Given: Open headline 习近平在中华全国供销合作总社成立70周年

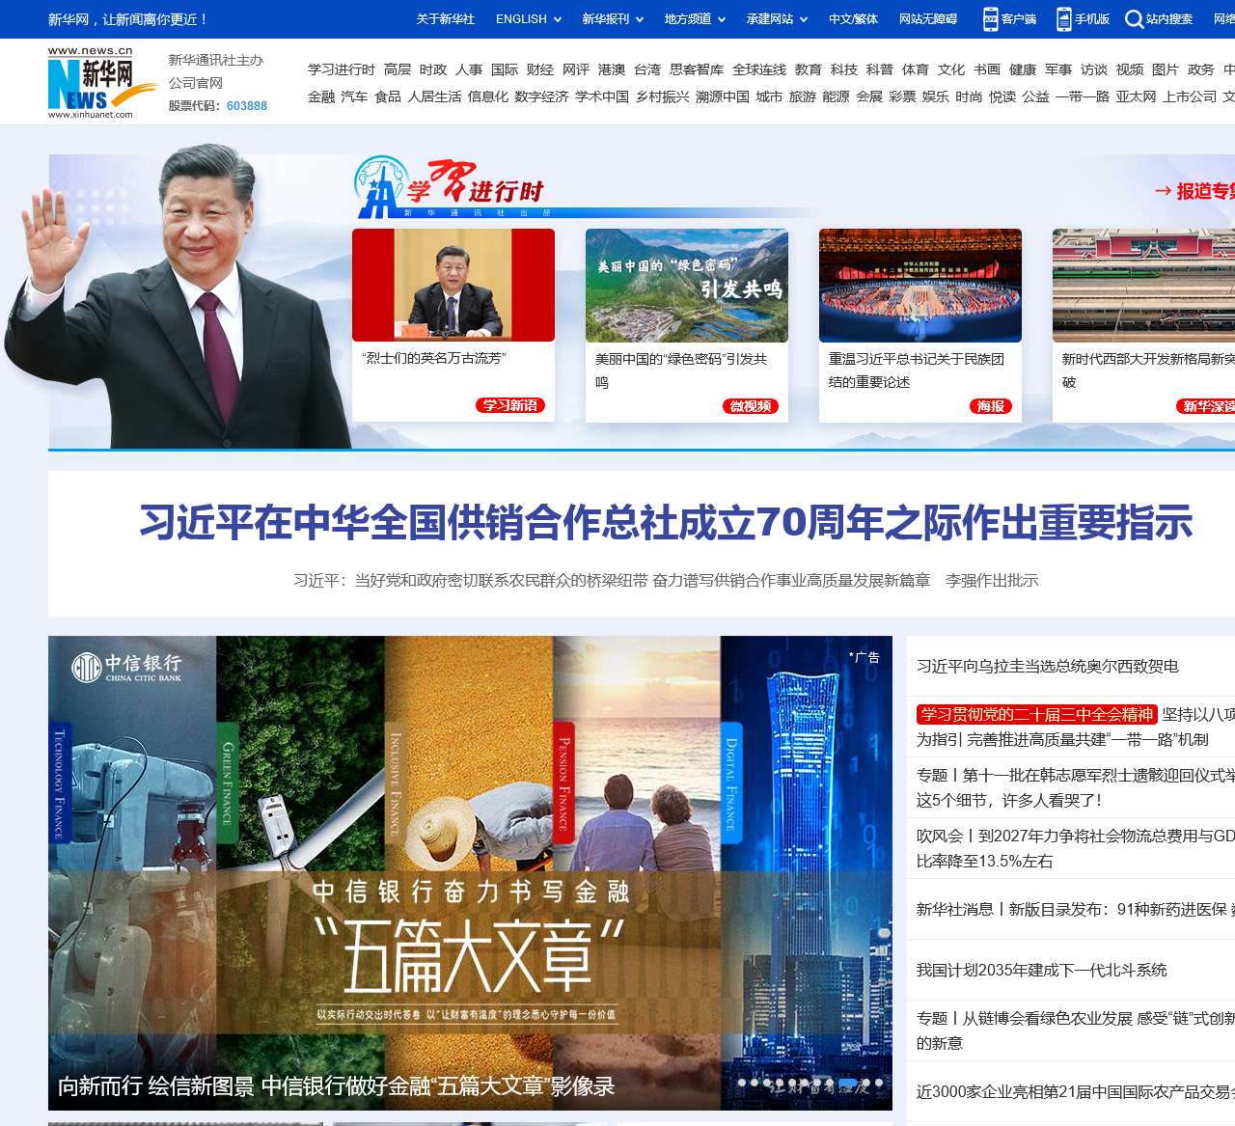Looking at the screenshot, I should pyautogui.click(x=667, y=522).
